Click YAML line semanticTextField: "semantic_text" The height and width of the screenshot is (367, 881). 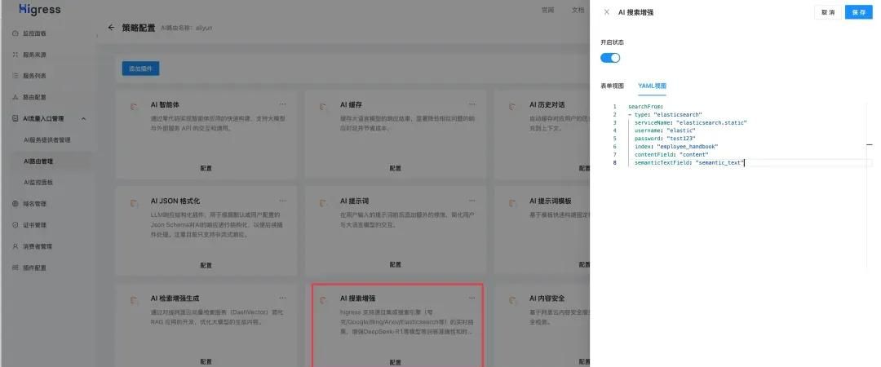tap(688, 163)
